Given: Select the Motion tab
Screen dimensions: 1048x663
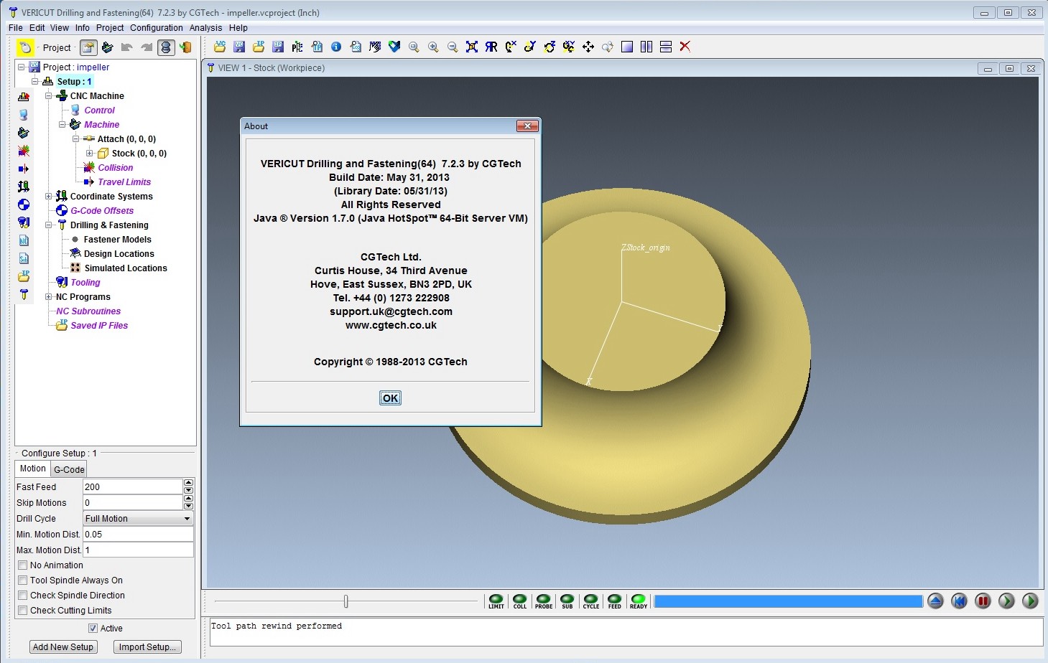Looking at the screenshot, I should (33, 469).
